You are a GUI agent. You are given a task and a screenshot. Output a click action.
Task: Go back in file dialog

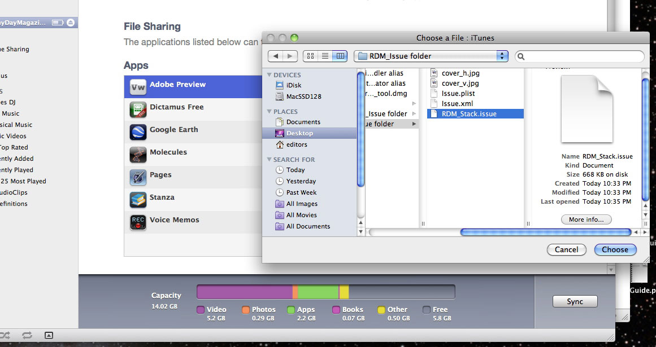pyautogui.click(x=275, y=56)
